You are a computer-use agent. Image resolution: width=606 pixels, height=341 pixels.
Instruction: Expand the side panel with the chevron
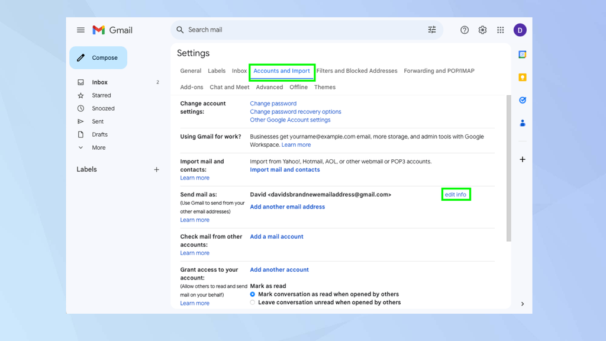pyautogui.click(x=523, y=303)
